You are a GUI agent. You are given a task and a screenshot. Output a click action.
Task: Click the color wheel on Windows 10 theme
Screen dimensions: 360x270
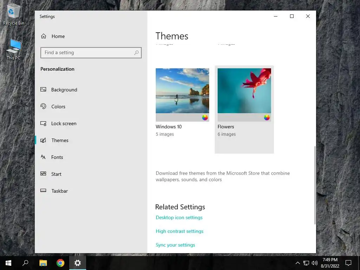click(205, 117)
